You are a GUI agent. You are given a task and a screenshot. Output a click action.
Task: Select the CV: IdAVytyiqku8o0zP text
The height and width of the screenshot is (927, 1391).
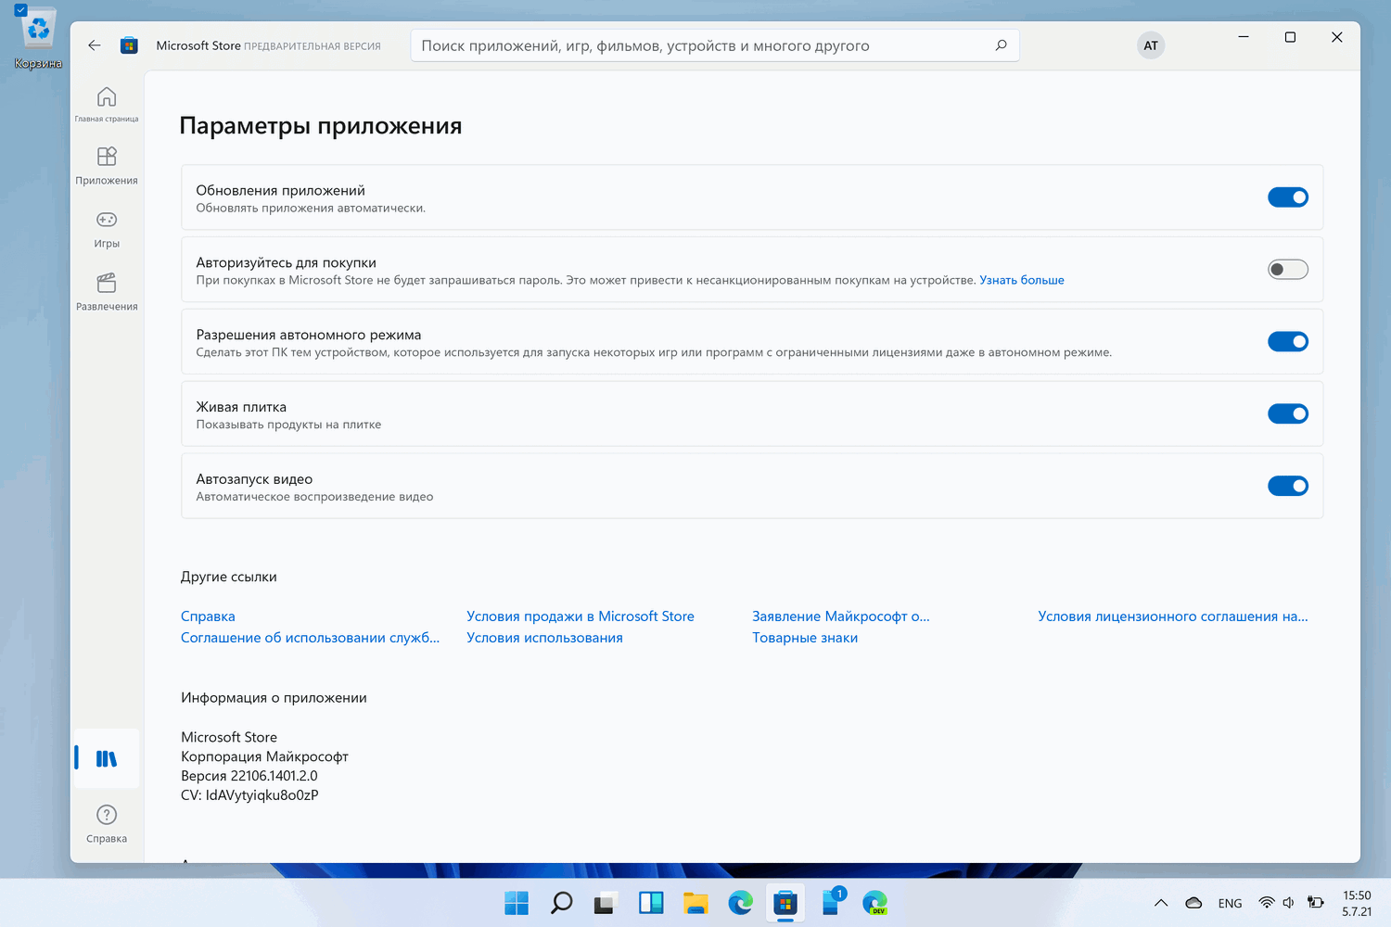249,795
